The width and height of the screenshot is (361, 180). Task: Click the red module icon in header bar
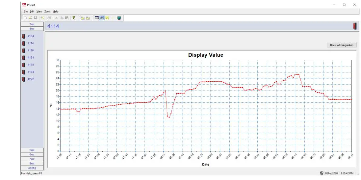coord(355,26)
